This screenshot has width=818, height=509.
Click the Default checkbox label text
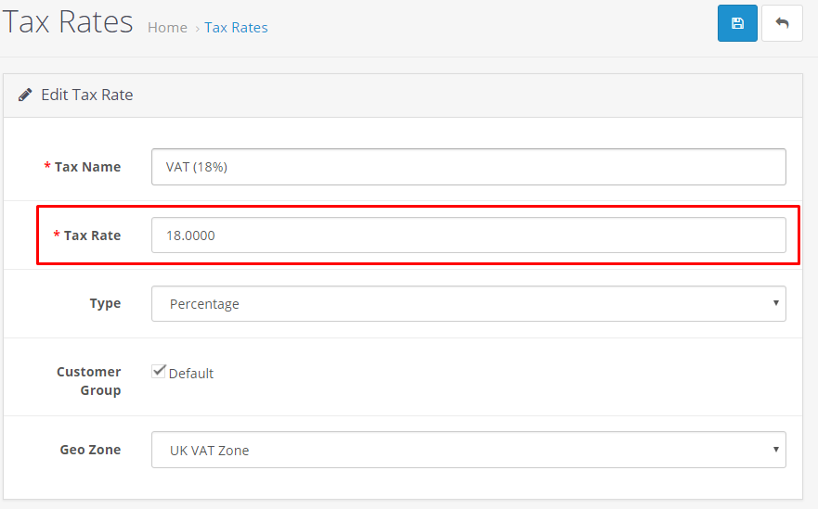191,374
